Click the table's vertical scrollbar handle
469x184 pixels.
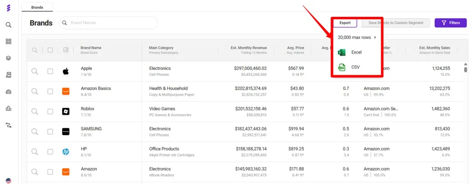pyautogui.click(x=465, y=69)
